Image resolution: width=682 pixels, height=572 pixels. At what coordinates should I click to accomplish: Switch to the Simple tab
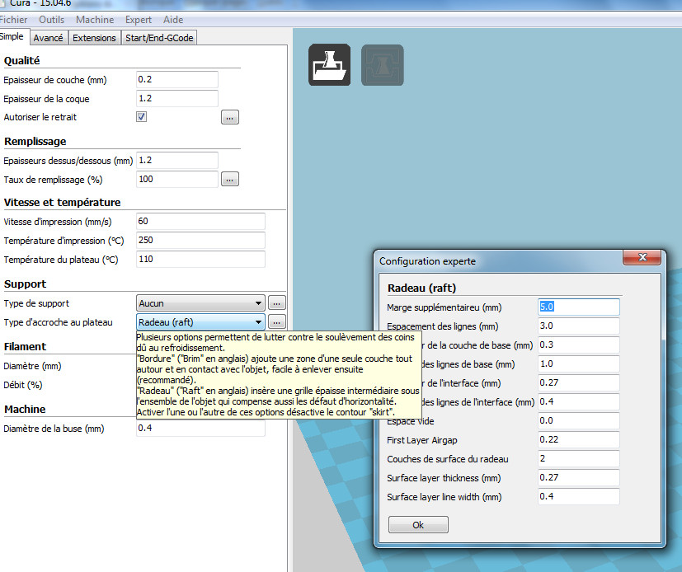pos(12,36)
